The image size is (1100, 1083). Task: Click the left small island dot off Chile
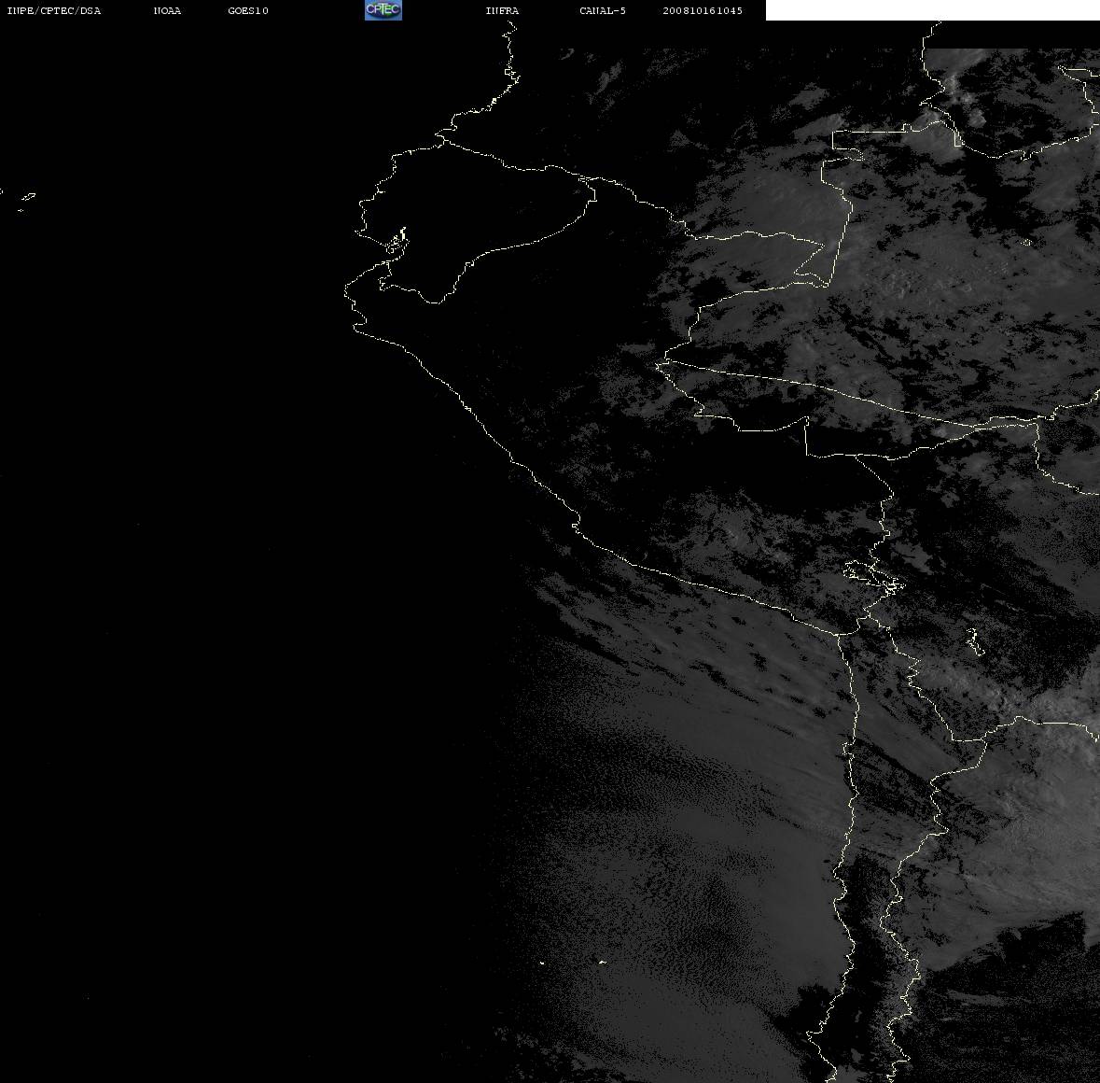coord(541,963)
